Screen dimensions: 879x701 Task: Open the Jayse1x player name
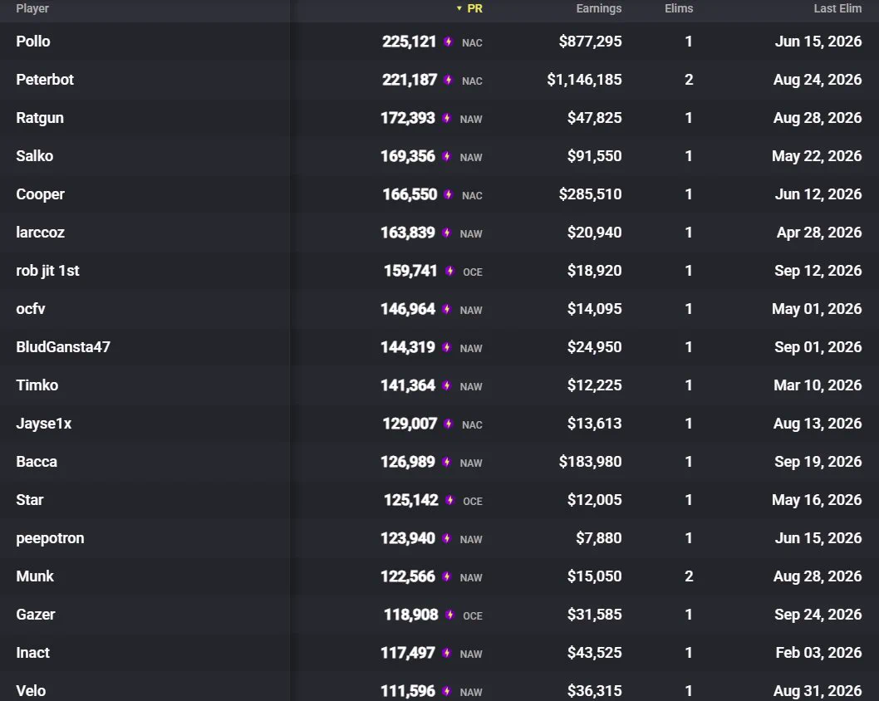tap(44, 423)
